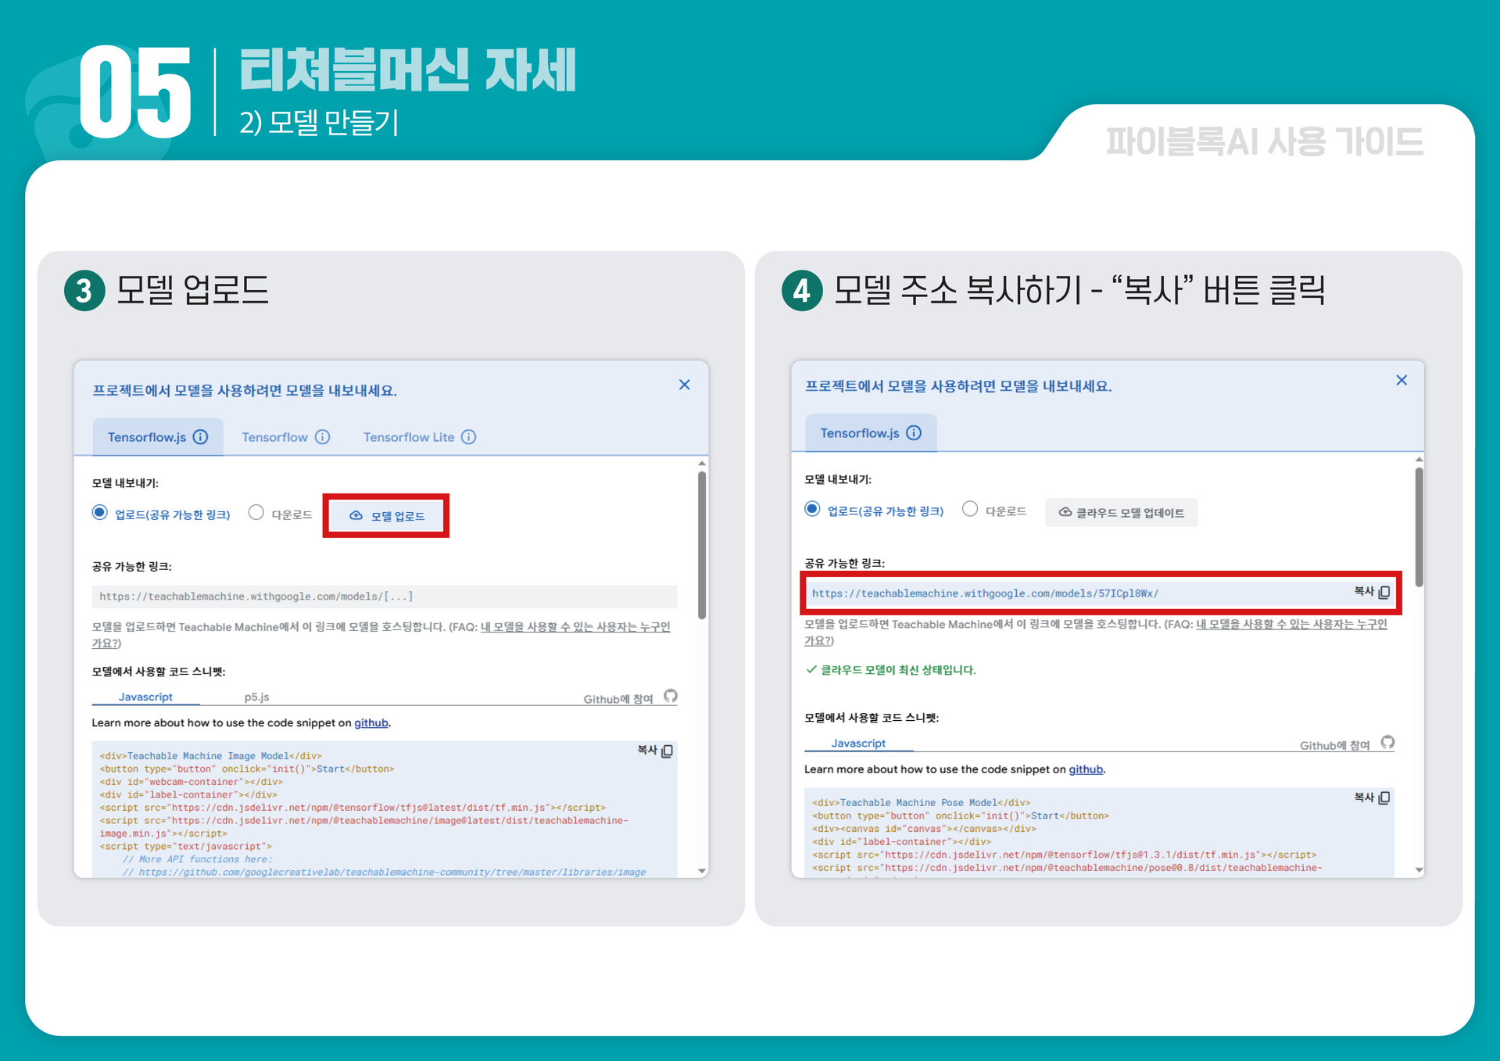
Task: Copy code snippet in right dialog
Action: tap(1373, 798)
